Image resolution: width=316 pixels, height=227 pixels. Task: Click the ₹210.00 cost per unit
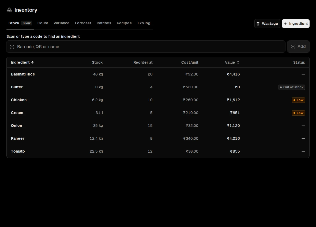pos(191,113)
